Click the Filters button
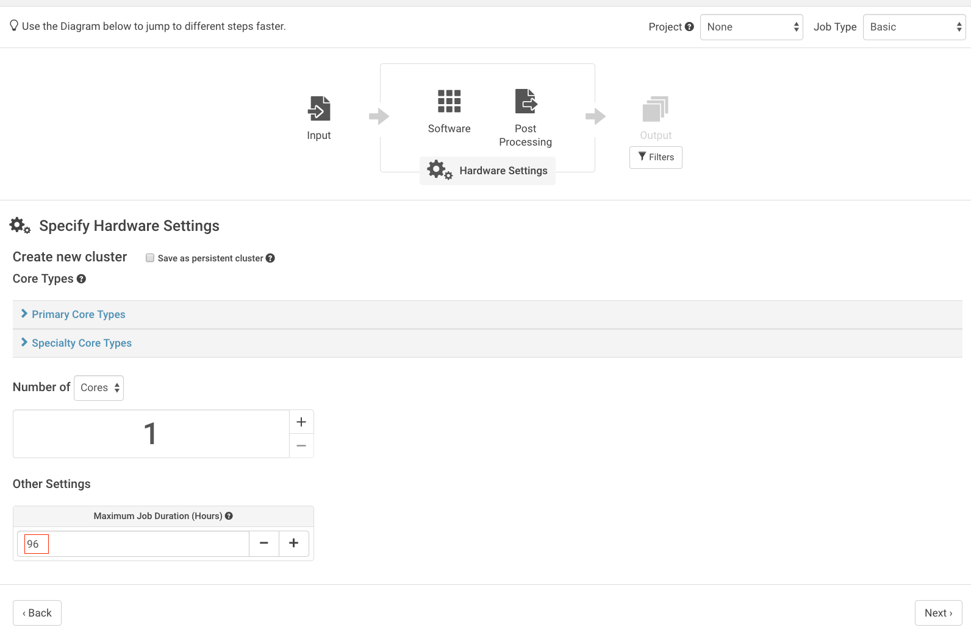 [x=656, y=157]
